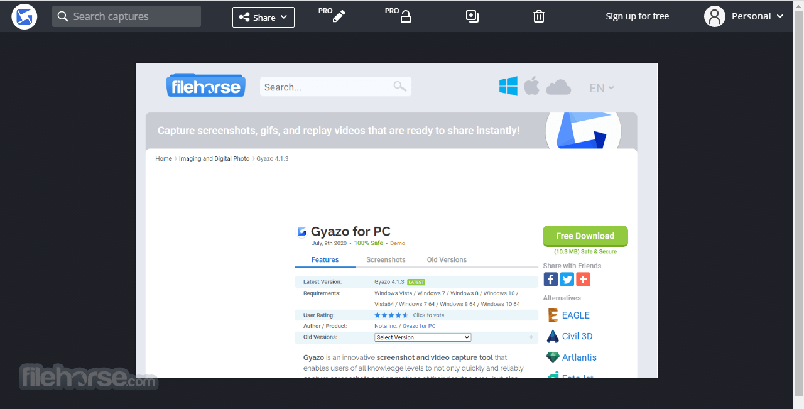This screenshot has width=804, height=409.
Task: Click the Civil 3D alternative icon
Action: coord(553,336)
